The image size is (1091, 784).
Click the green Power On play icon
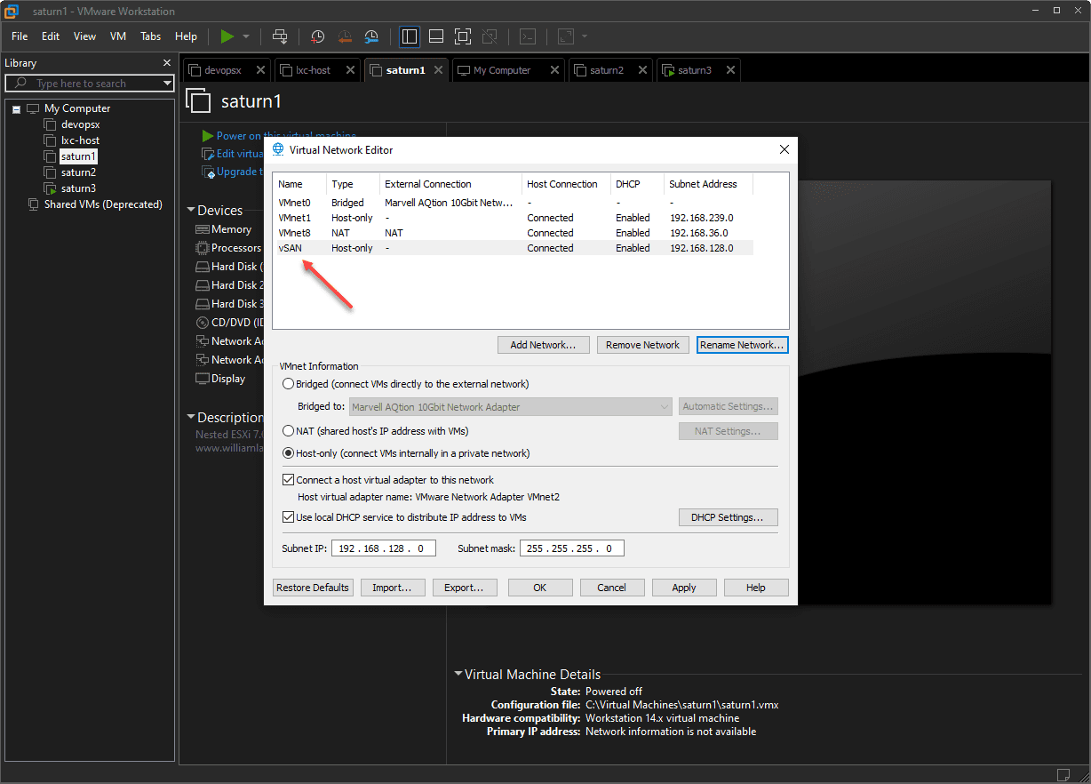coord(227,36)
